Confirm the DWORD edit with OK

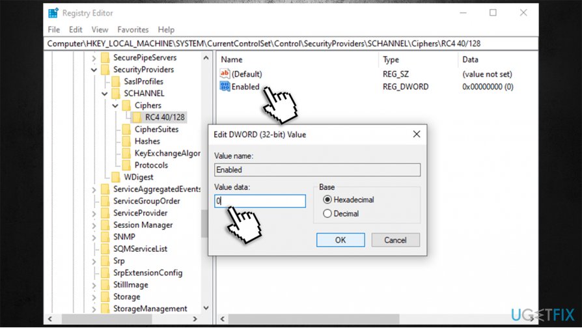pyautogui.click(x=340, y=240)
